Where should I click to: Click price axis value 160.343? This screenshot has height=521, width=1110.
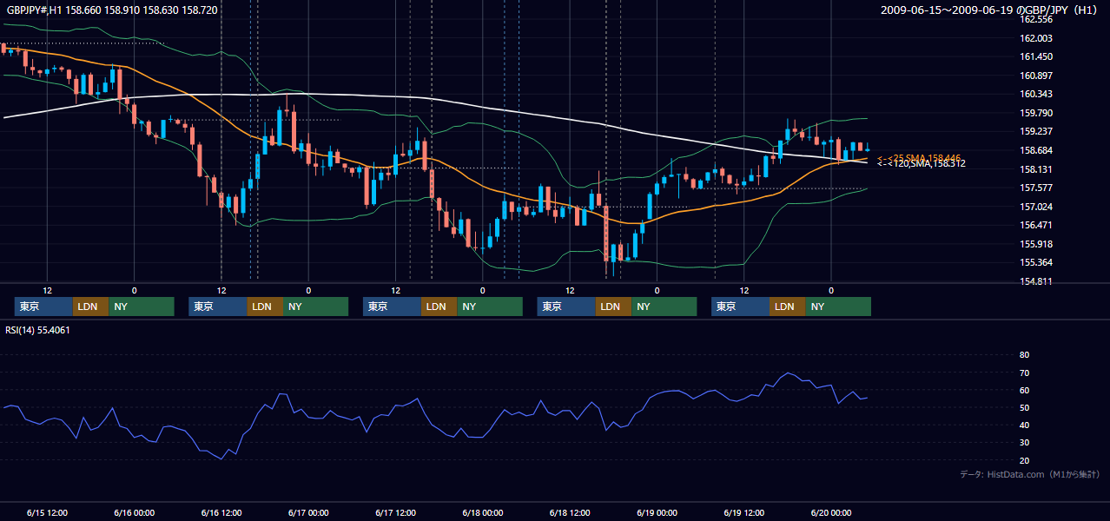pos(1036,94)
